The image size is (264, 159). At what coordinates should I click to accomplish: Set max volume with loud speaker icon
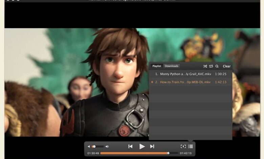coord(107,147)
